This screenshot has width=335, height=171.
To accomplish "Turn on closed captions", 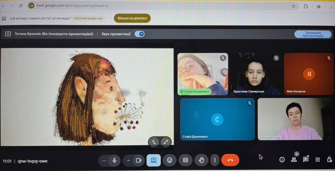I will point(185,160).
